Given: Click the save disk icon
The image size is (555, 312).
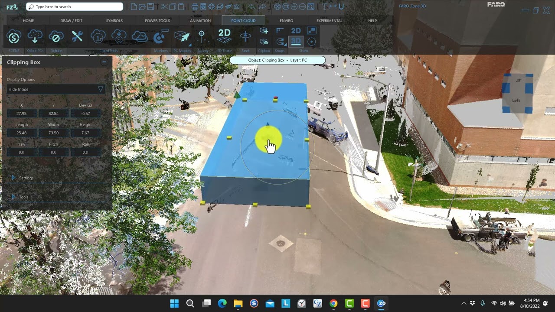Looking at the screenshot, I should coord(150,7).
